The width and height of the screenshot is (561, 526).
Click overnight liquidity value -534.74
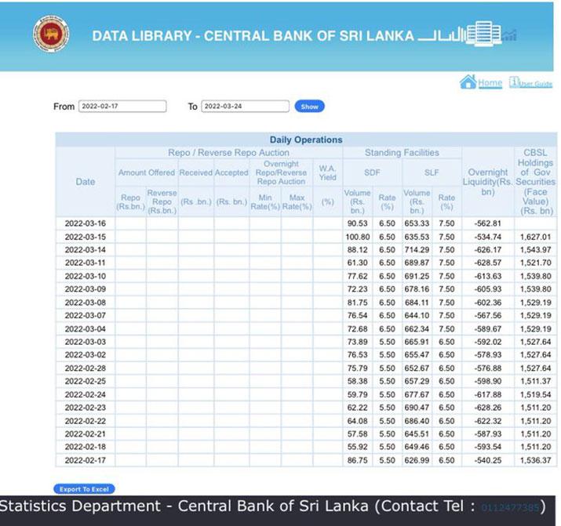click(488, 237)
